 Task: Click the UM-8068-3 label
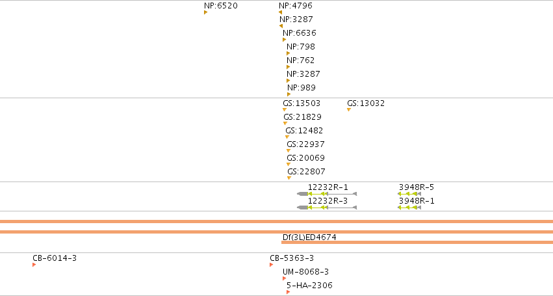point(306,272)
